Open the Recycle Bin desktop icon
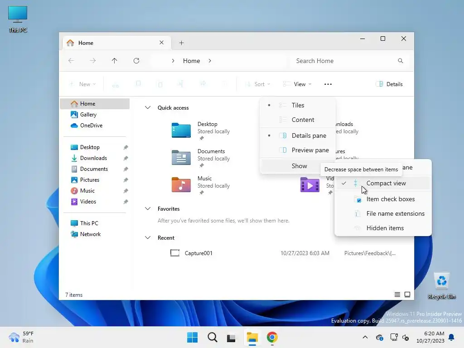464x348 pixels. pyautogui.click(x=441, y=286)
